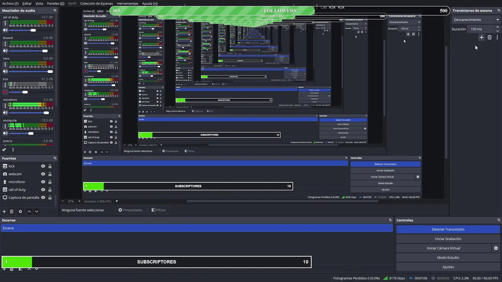Open Herramientas menu
Image resolution: width=502 pixels, height=282 pixels.
point(127,4)
